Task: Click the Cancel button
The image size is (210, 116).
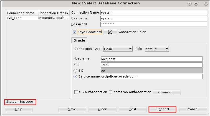Action: coord(193,109)
